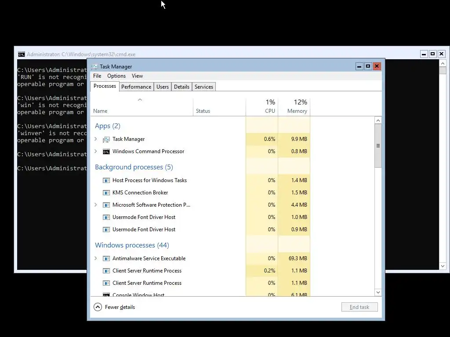Click the cmd.exe window title text
This screenshot has width=450, height=337.
81,54
